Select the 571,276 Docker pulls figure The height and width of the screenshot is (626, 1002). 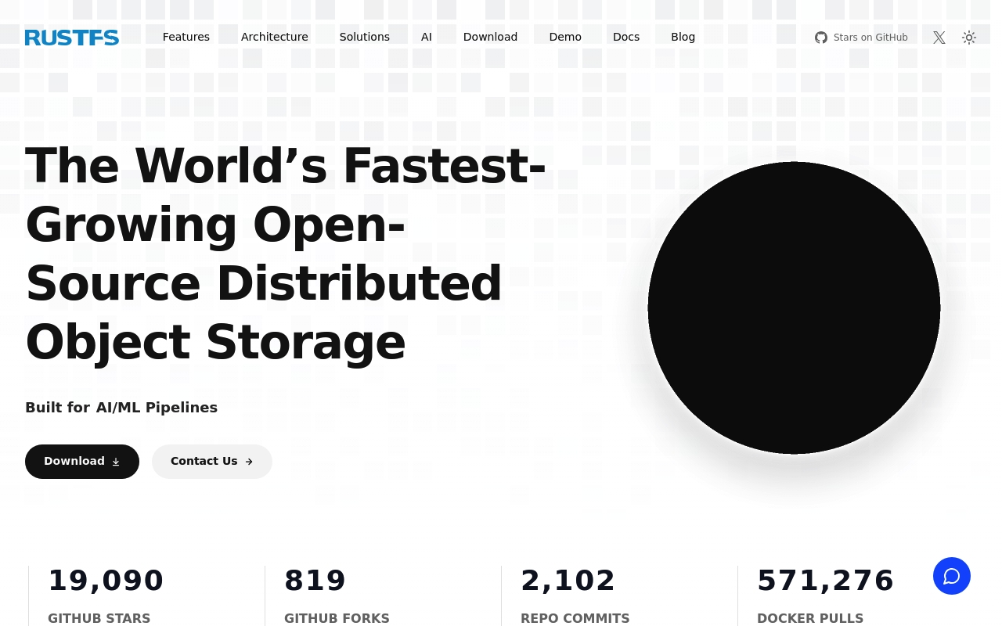(x=826, y=581)
